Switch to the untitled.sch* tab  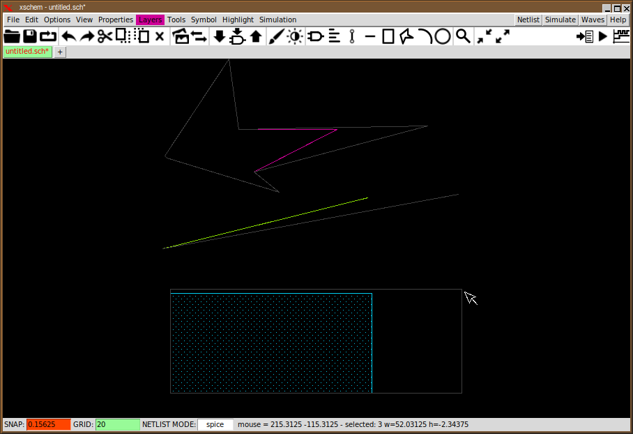click(x=27, y=52)
